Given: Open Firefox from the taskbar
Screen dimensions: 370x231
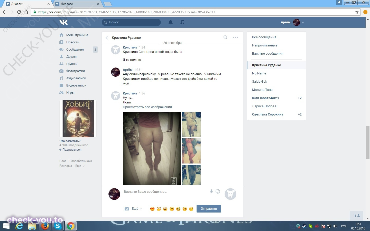Looking at the screenshot, I should pyautogui.click(x=45, y=226).
